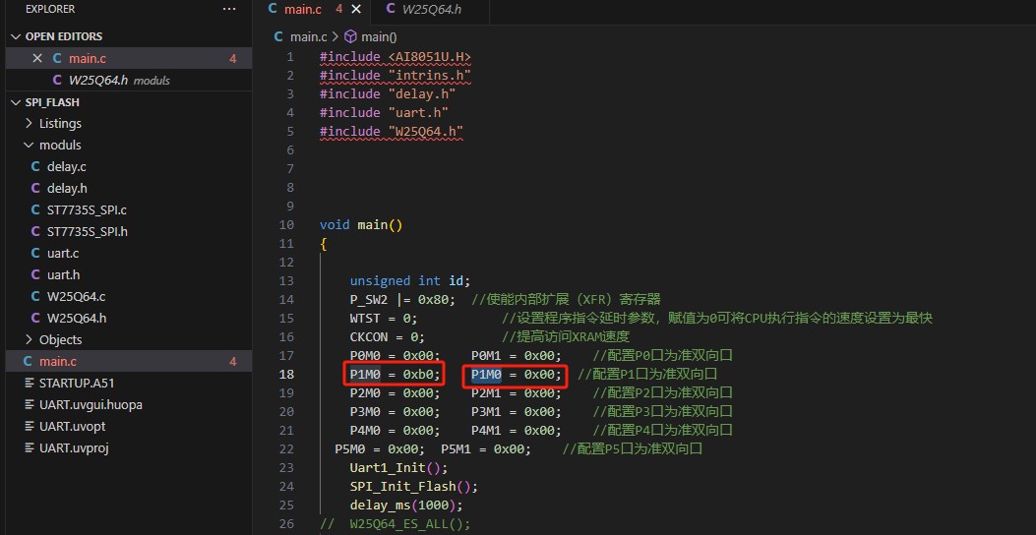Click main() symbol in breadcrumb
This screenshot has width=1036, height=535.
379,37
